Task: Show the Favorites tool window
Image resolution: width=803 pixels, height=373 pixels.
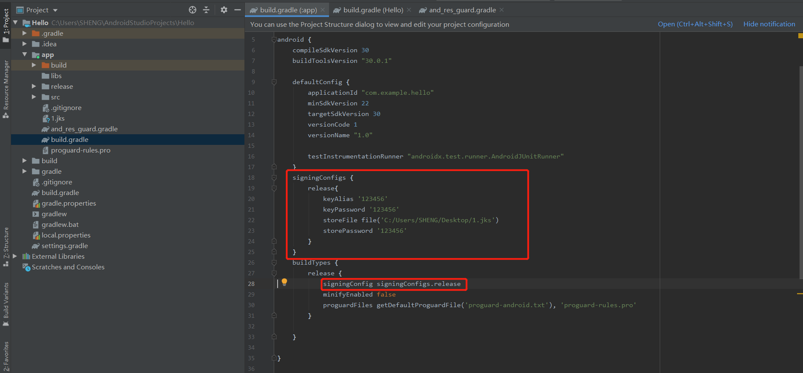Action: (x=6, y=356)
